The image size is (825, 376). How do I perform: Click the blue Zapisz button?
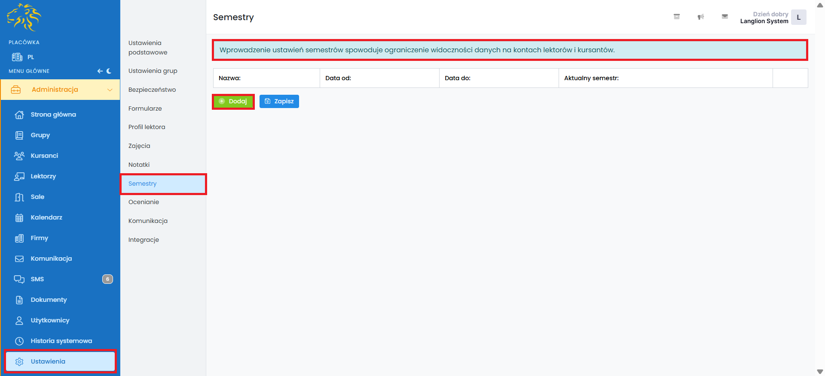[x=279, y=101]
